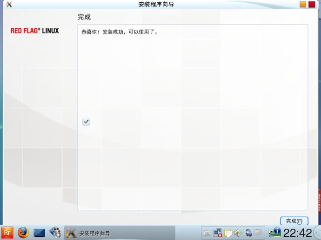The width and height of the screenshot is (321, 240).
Task: Click the first keyboard tray icon
Action: [207, 233]
